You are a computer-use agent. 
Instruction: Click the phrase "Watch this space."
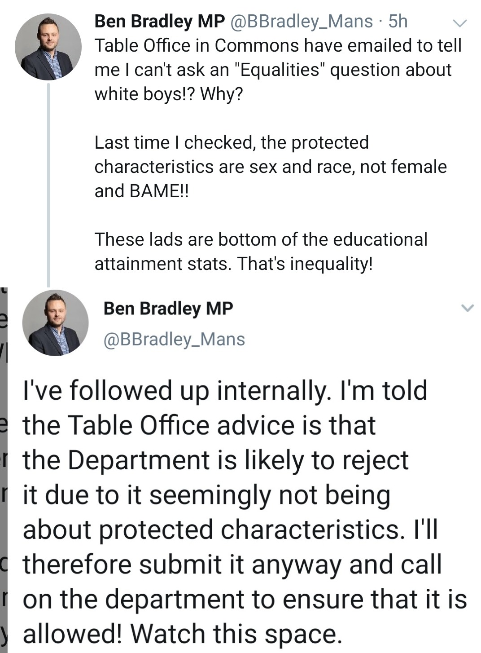(236, 634)
